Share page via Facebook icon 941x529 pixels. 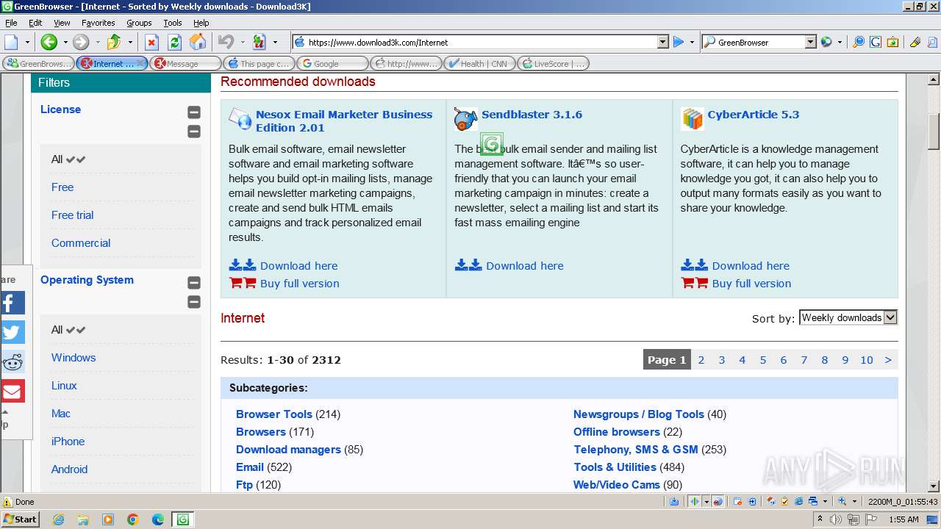point(12,303)
